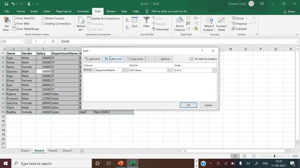Open What-If Analysis menu
Image resolution: width=300 pixels, height=168 pixels.
pyautogui.click(x=209, y=24)
